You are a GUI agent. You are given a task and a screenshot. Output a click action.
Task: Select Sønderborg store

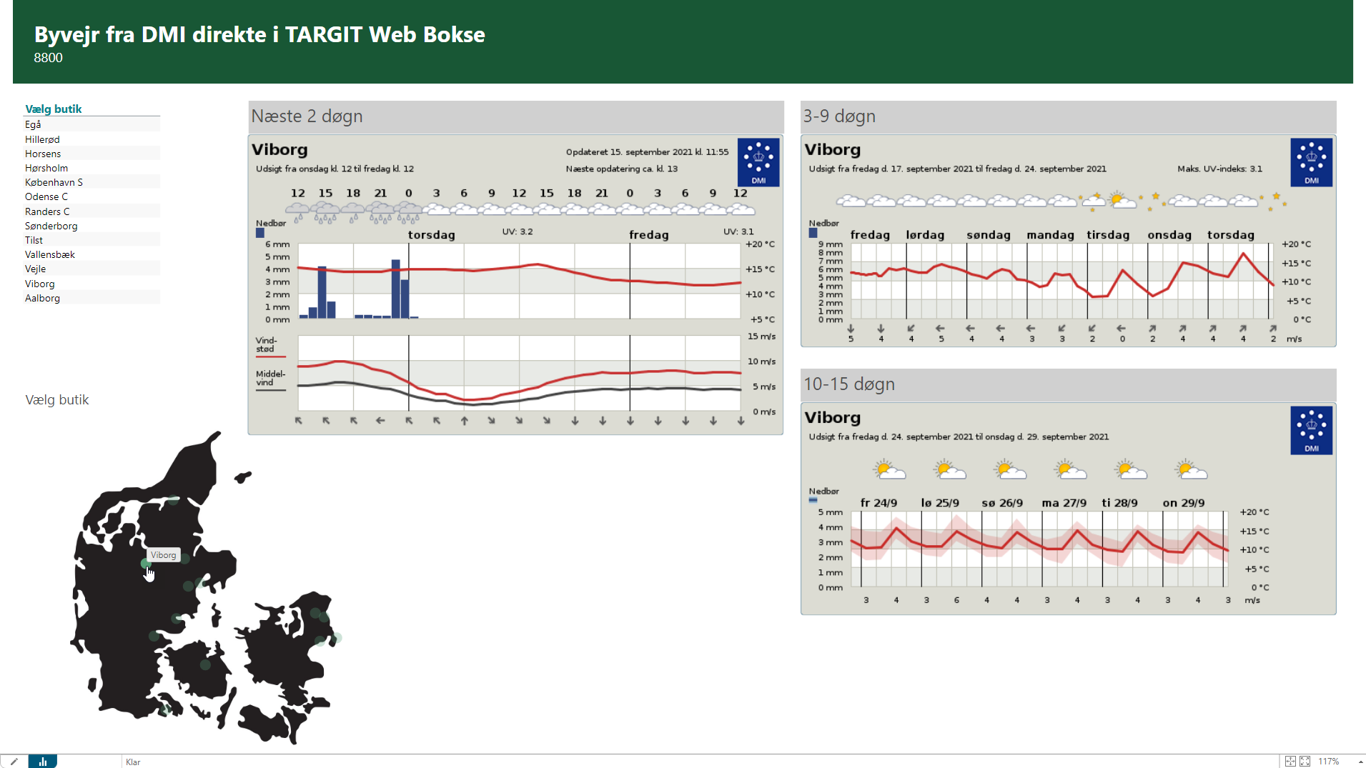point(51,226)
